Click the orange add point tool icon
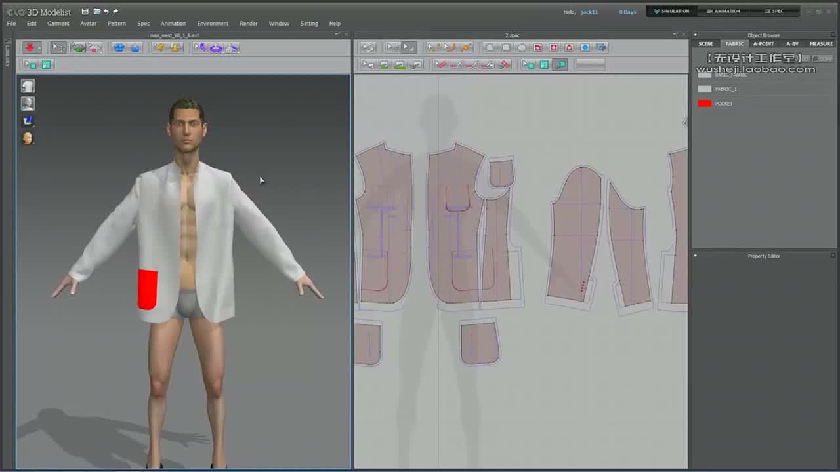This screenshot has width=840, height=472. pyautogui.click(x=465, y=47)
